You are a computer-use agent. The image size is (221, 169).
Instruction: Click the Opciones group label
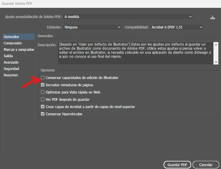coord(48,70)
